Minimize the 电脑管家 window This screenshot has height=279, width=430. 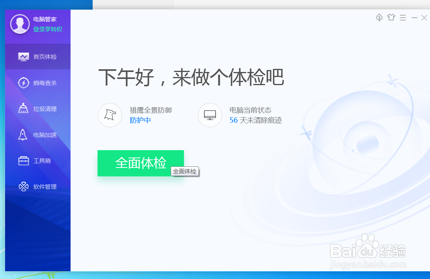(414, 17)
